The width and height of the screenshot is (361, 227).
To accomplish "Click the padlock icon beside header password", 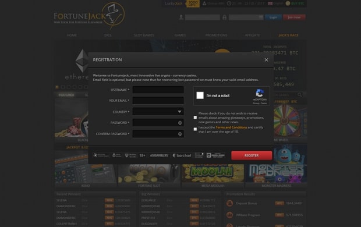I will click(224, 17).
